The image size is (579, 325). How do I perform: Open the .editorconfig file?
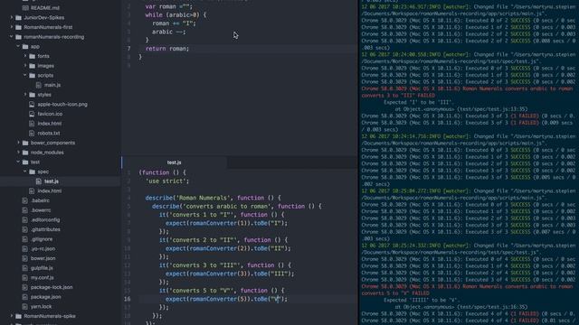(45, 219)
